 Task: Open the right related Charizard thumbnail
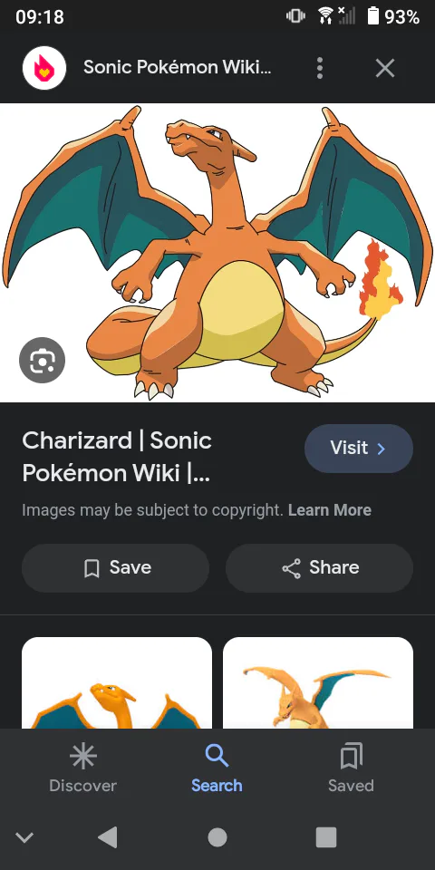pos(318,683)
